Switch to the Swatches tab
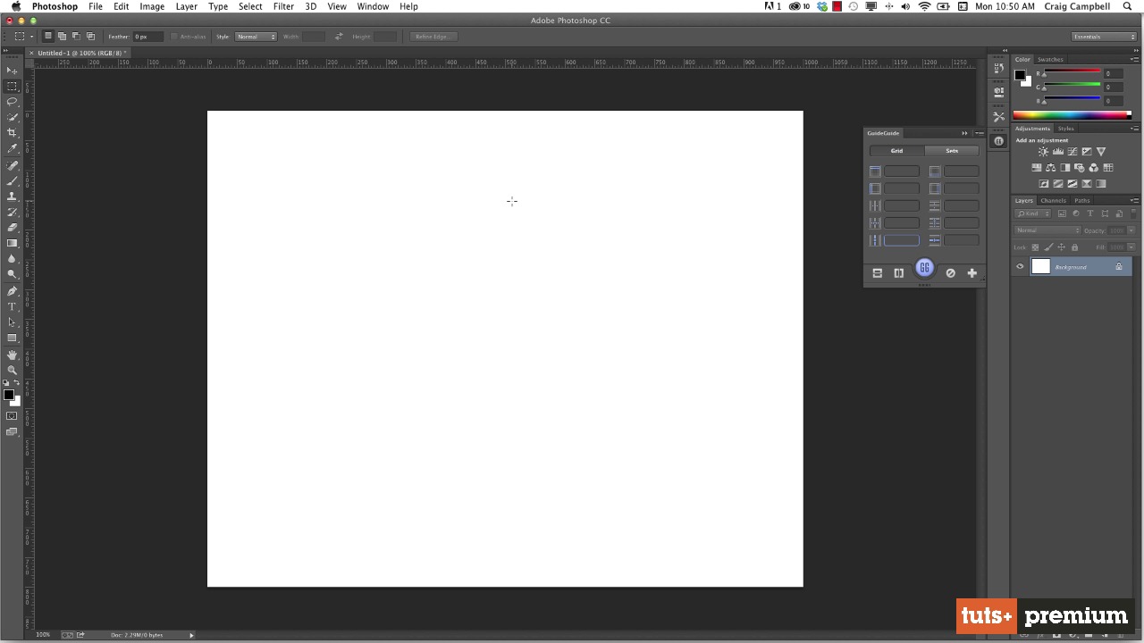The image size is (1144, 643). (1050, 59)
